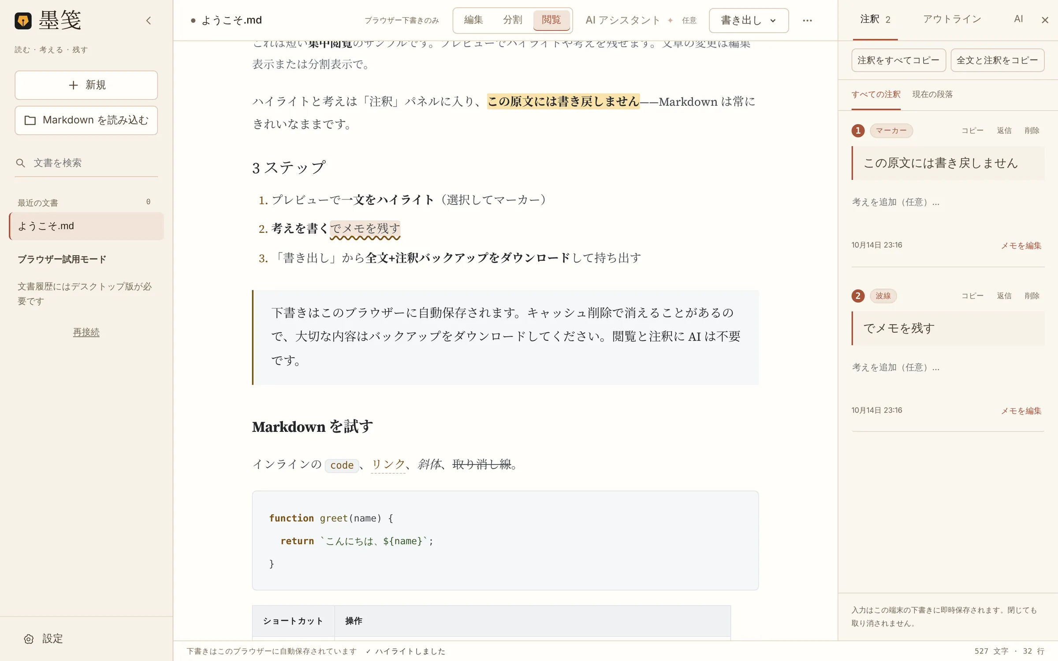Open the AI アシスタント button
This screenshot has height=661, width=1058.
(x=641, y=20)
